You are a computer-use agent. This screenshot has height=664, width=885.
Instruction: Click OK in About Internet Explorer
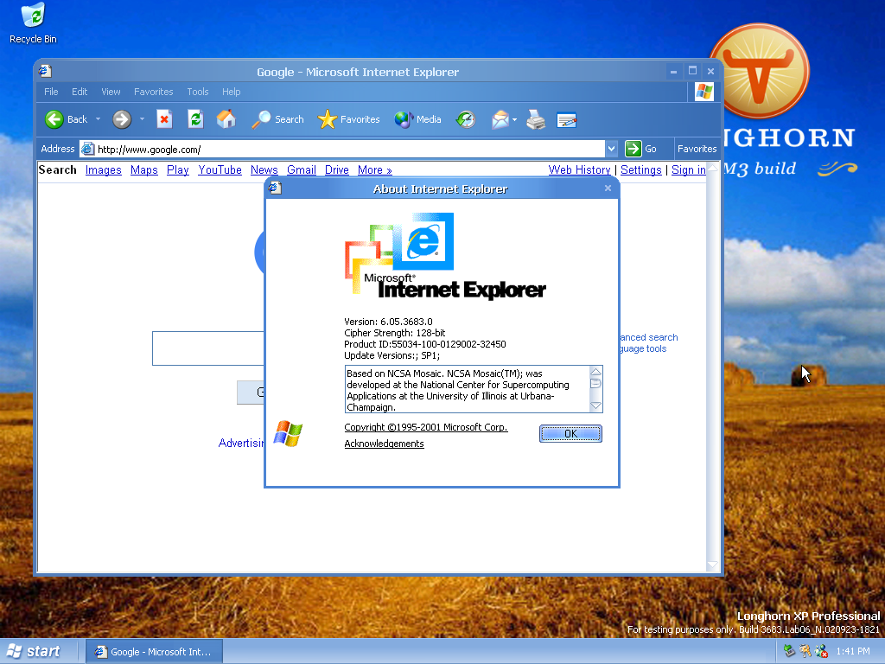[x=570, y=434]
